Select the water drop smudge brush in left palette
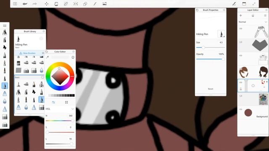This screenshot has width=269, height=151. pos(5,101)
